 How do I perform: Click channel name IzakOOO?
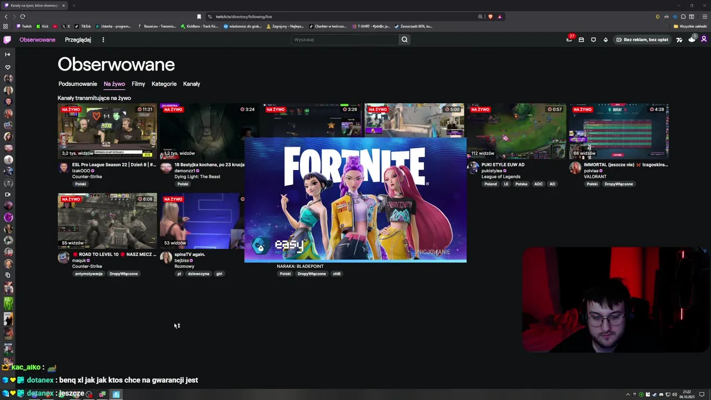point(81,171)
